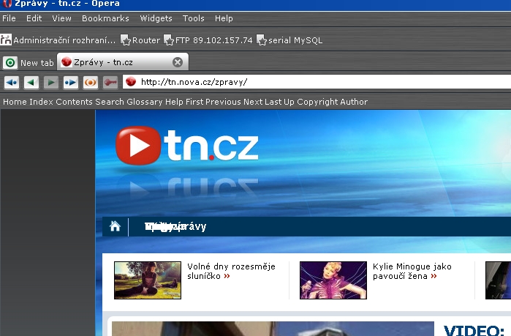The image size is (511, 336).
Task: Open the File menu
Action: [x=9, y=18]
